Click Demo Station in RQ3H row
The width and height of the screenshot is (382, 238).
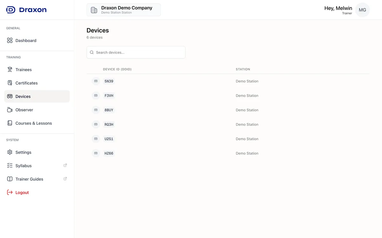[247, 124]
